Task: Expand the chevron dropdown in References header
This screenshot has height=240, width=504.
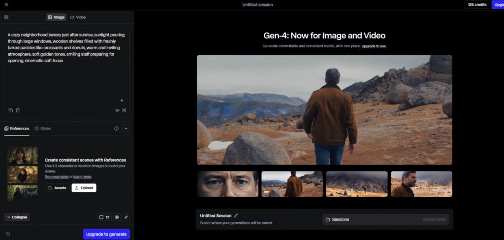Action: coord(126,129)
